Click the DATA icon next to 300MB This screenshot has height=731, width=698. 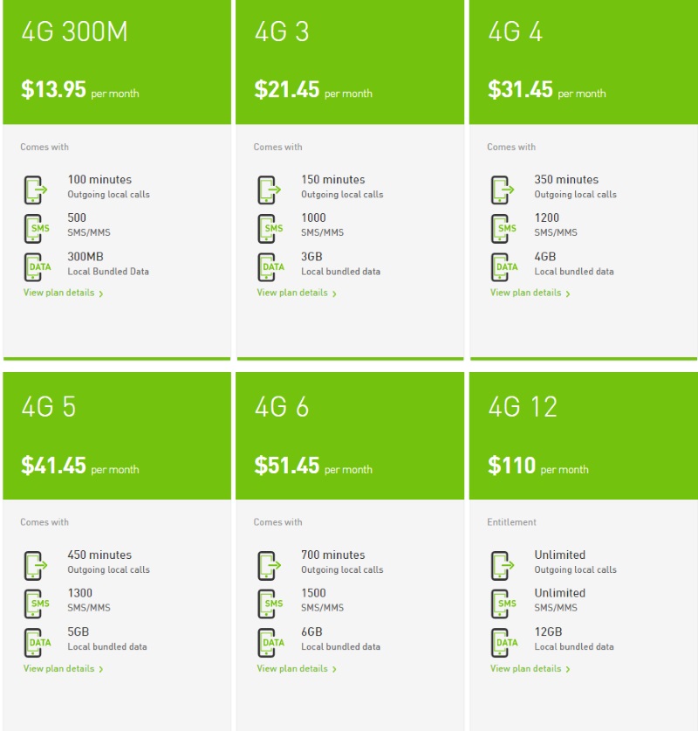point(38,267)
